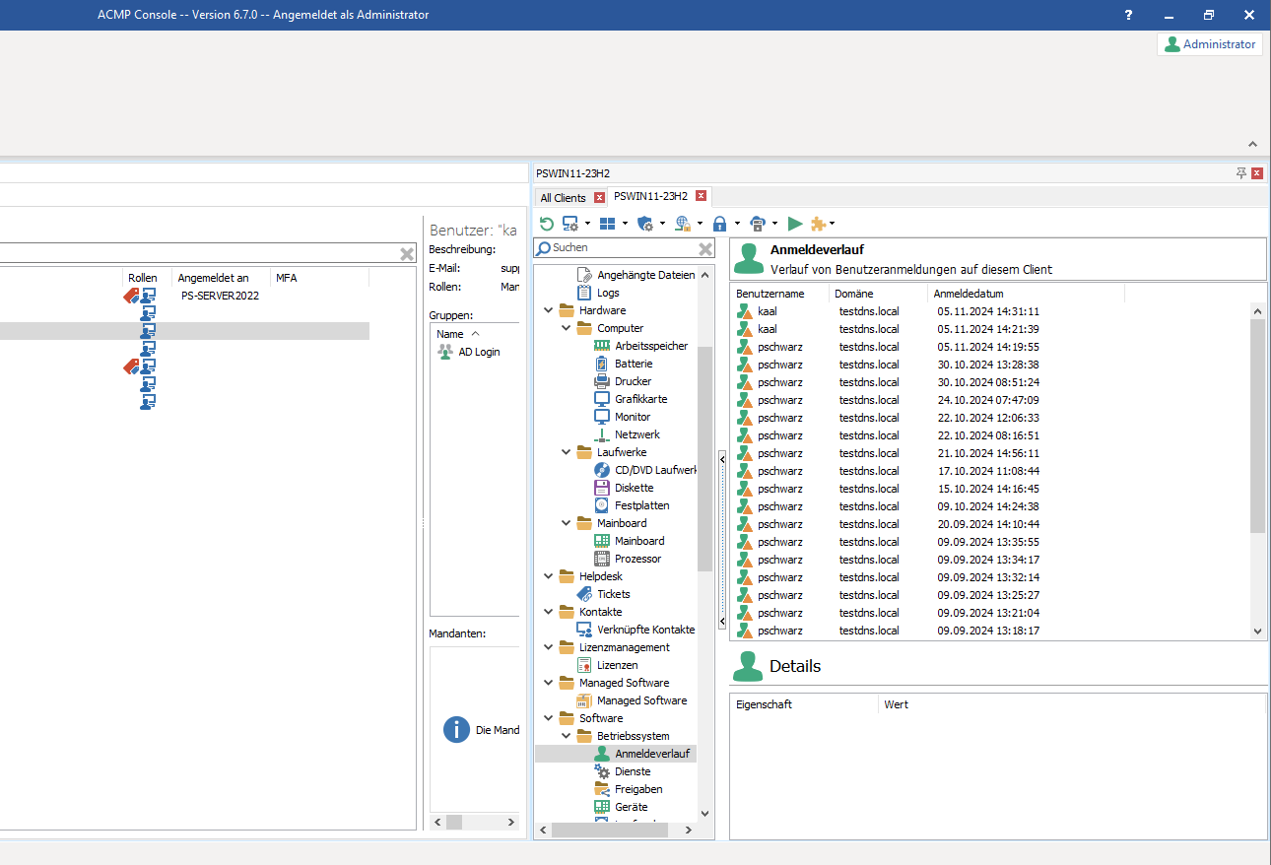Click the blue padlock toolbar icon
The height and width of the screenshot is (865, 1271).
click(719, 224)
